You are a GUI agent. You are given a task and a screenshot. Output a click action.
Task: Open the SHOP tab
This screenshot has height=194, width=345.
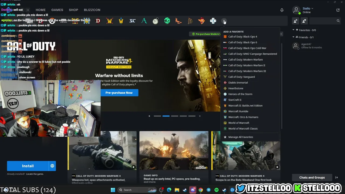[x=74, y=10]
